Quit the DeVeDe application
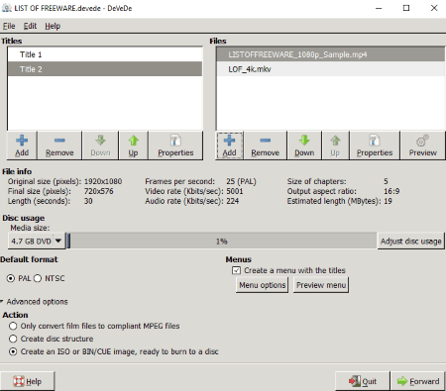Viewport: 446px width, 391px height. tap(363, 381)
